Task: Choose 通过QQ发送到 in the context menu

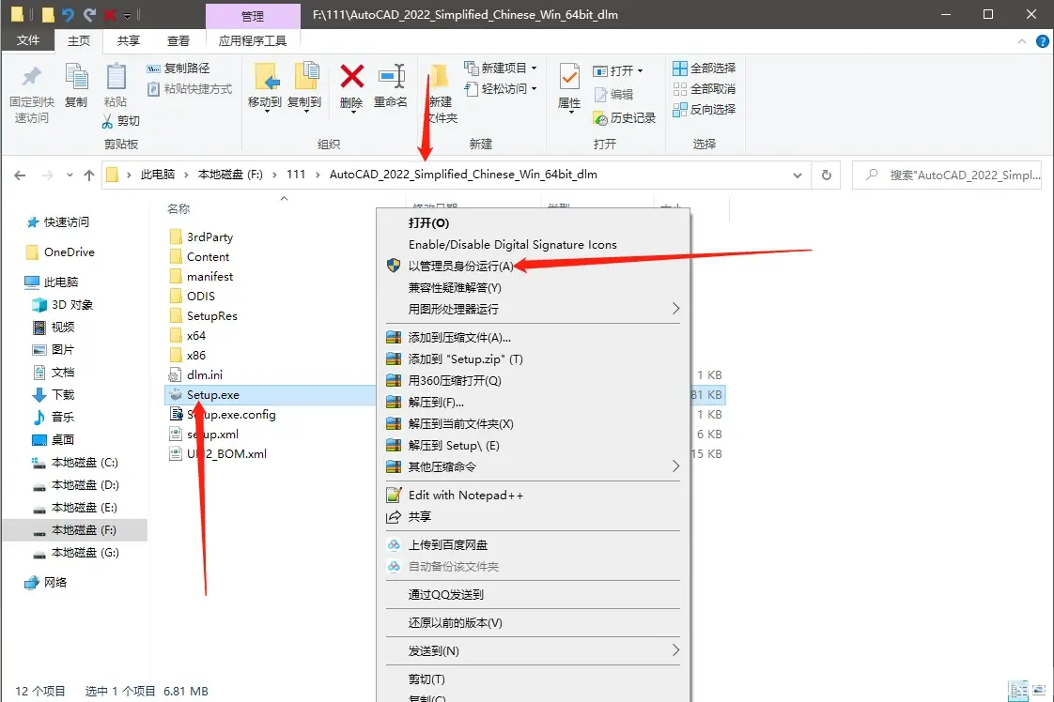Action: point(533,594)
